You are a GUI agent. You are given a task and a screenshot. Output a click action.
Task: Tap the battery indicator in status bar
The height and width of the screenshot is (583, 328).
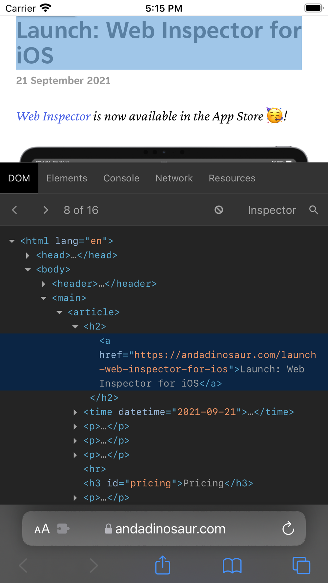314,8
